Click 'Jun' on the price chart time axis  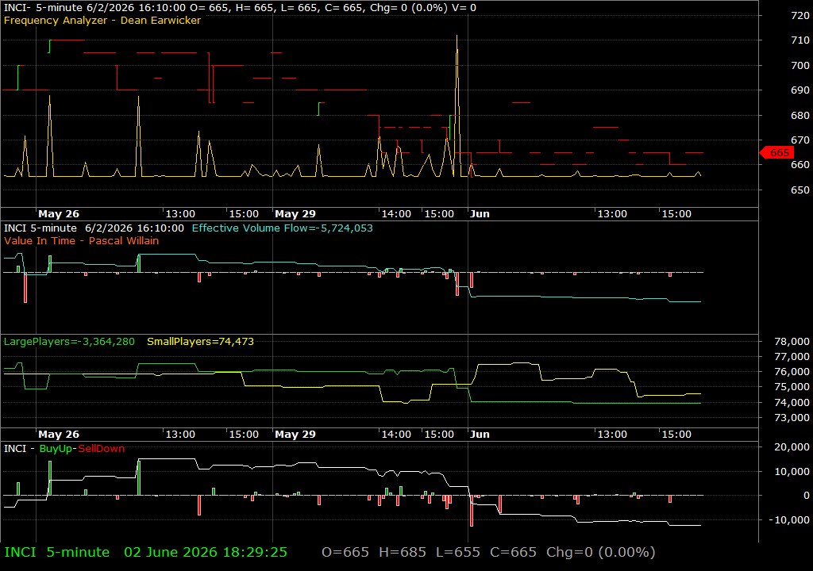coord(480,213)
